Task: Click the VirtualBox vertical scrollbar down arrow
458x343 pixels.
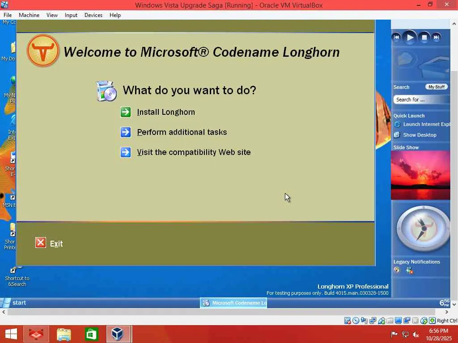Action: [x=454, y=304]
